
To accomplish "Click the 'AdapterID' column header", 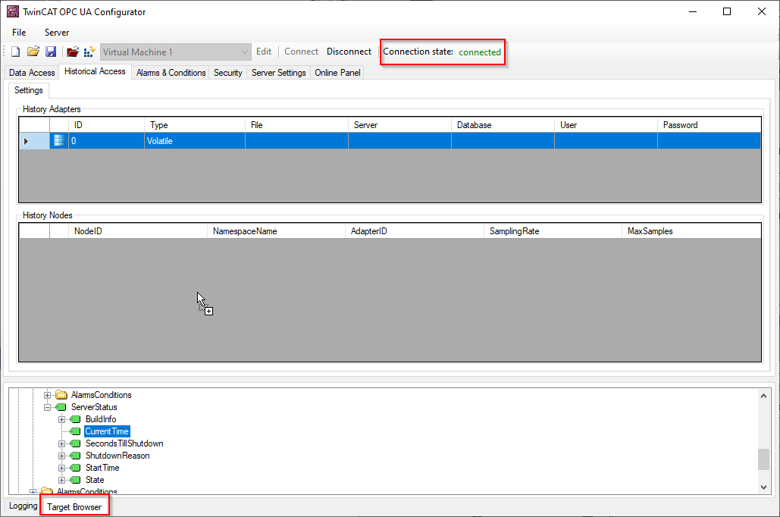I will point(415,231).
